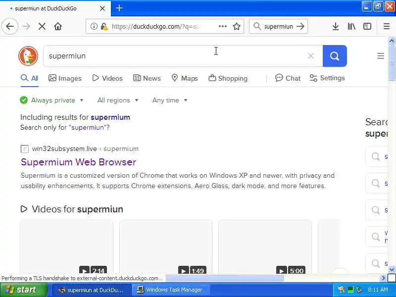This screenshot has height=297, width=396.
Task: Switch to the Shopping tab
Action: click(228, 78)
